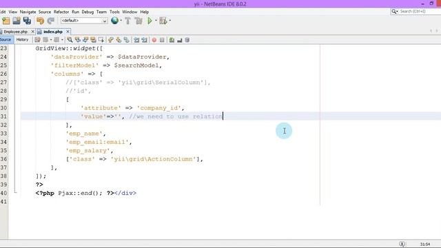Toggle Bookmark icon in editor toolbar
Image resolution: width=441 pixels, height=248 pixels.
pos(127,40)
